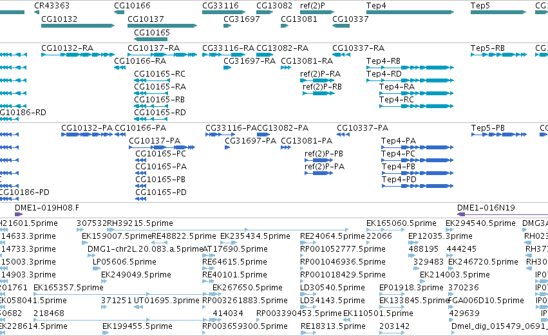The height and width of the screenshot is (336, 548).
Task: Select the DME1-016N19 clone feature
Action: click(502, 214)
